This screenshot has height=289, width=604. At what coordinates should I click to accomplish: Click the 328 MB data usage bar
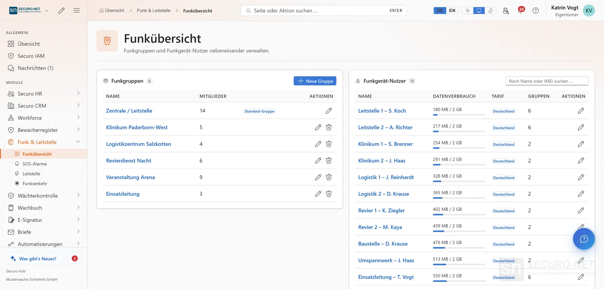pos(459,181)
